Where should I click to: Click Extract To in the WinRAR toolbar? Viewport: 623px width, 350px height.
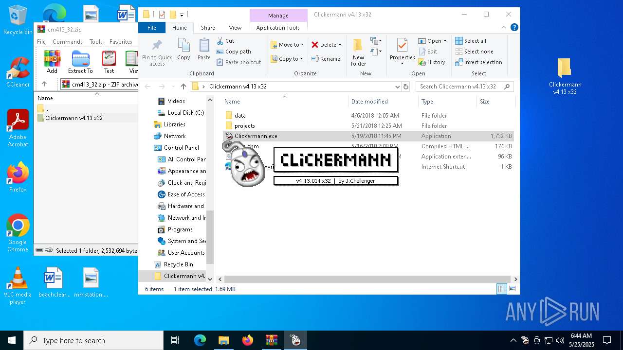pos(80,62)
